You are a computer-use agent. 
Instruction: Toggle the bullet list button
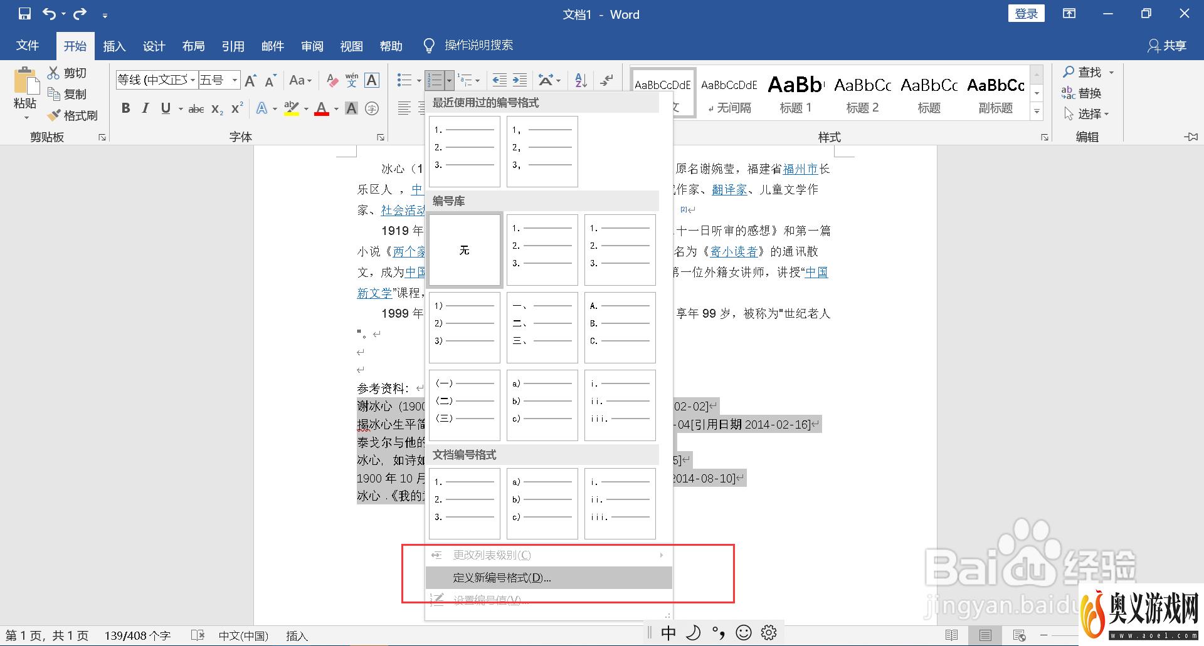[x=404, y=80]
